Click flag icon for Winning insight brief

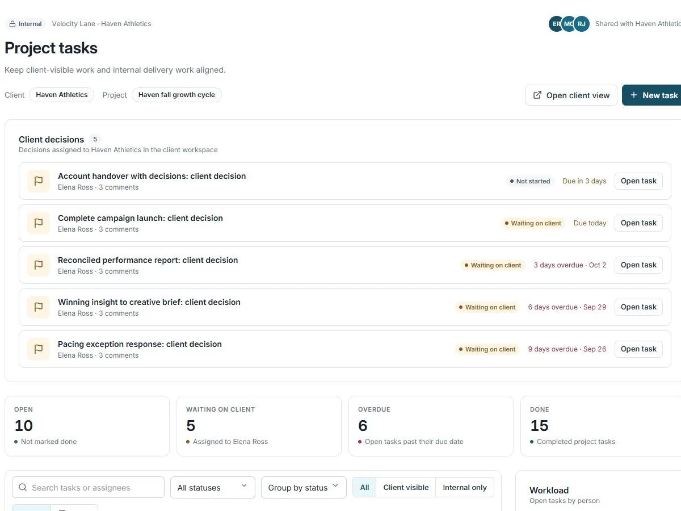pyautogui.click(x=39, y=307)
